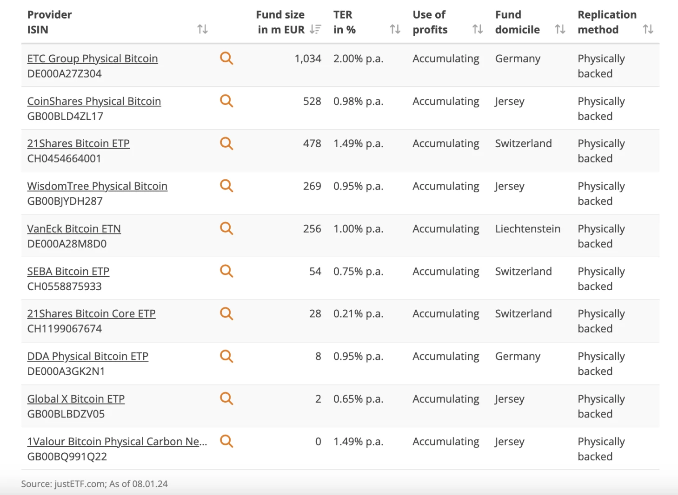Toggle sorting on the Replication method column
678x495 pixels.
point(648,29)
